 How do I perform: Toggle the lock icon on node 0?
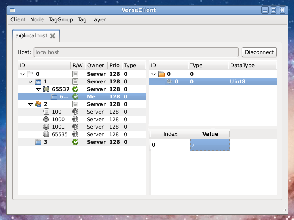click(75, 74)
